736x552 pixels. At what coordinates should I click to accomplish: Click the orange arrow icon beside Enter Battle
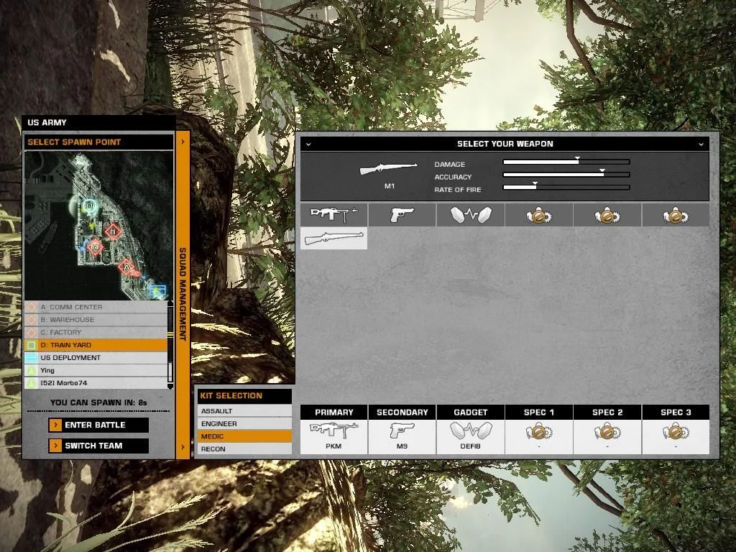click(x=55, y=425)
